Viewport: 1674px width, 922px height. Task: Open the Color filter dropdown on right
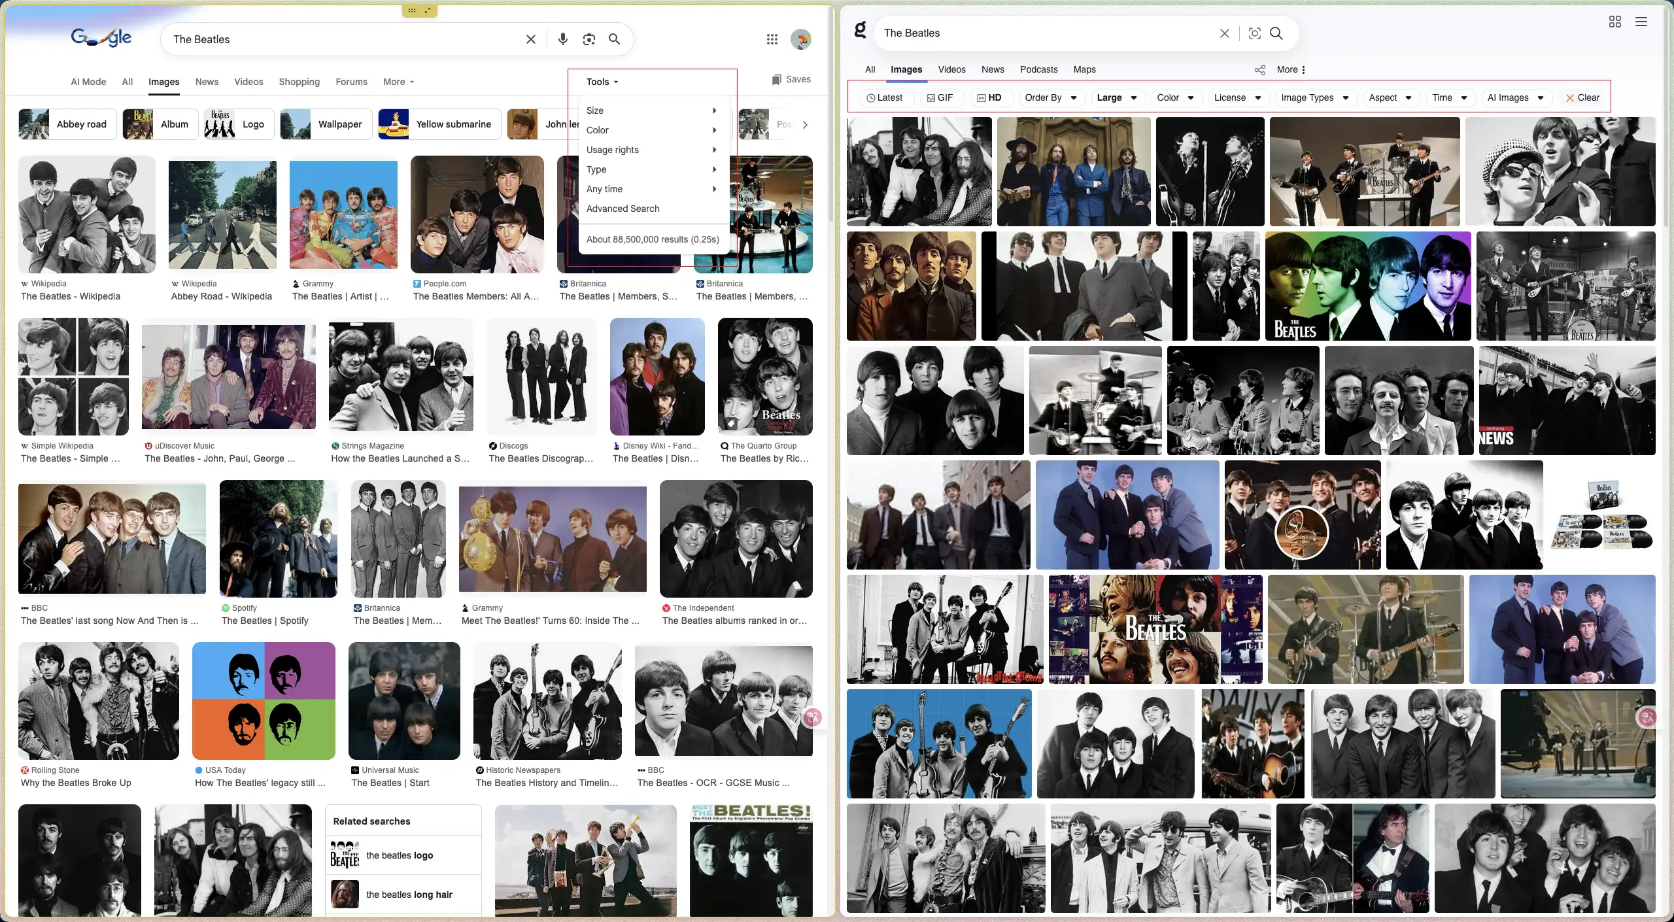coord(1175,97)
